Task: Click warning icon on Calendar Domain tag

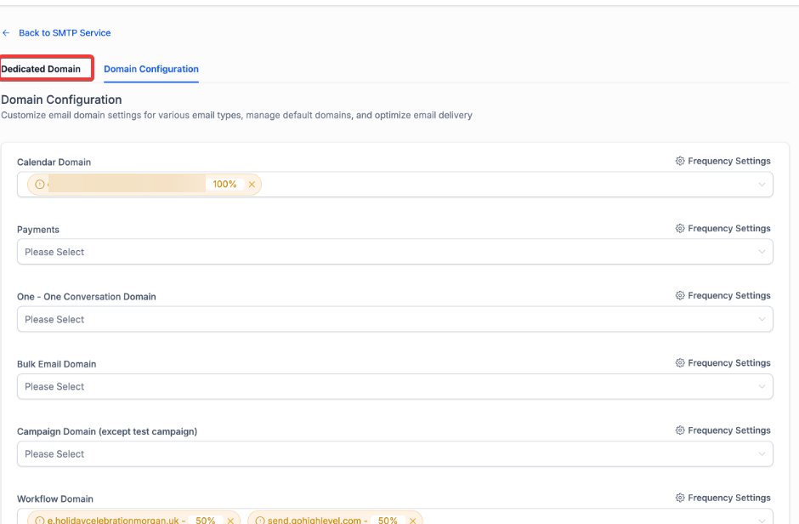Action: pyautogui.click(x=40, y=185)
